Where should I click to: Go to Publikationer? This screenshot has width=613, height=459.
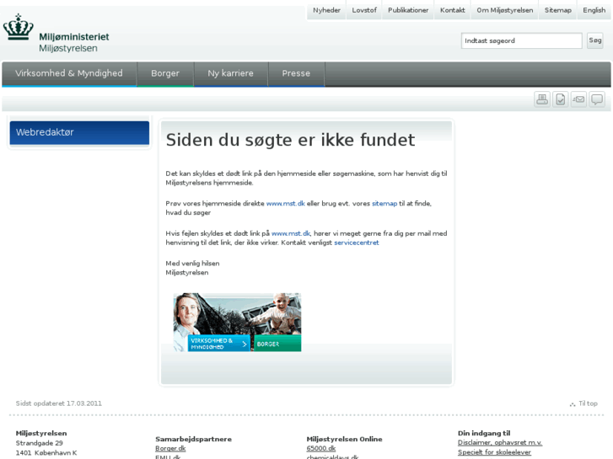[x=408, y=10]
